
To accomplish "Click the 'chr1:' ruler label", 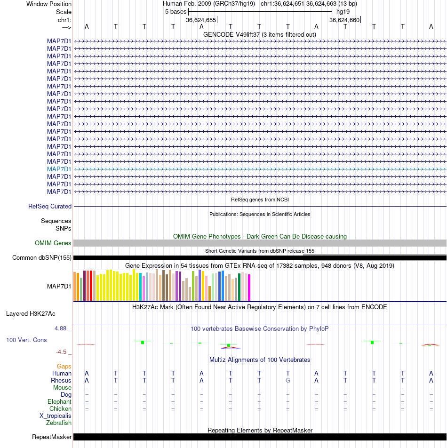I will pyautogui.click(x=64, y=20).
